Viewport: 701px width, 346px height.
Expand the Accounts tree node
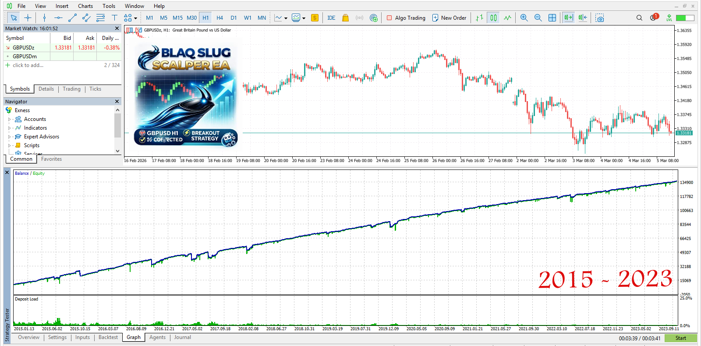pyautogui.click(x=10, y=119)
